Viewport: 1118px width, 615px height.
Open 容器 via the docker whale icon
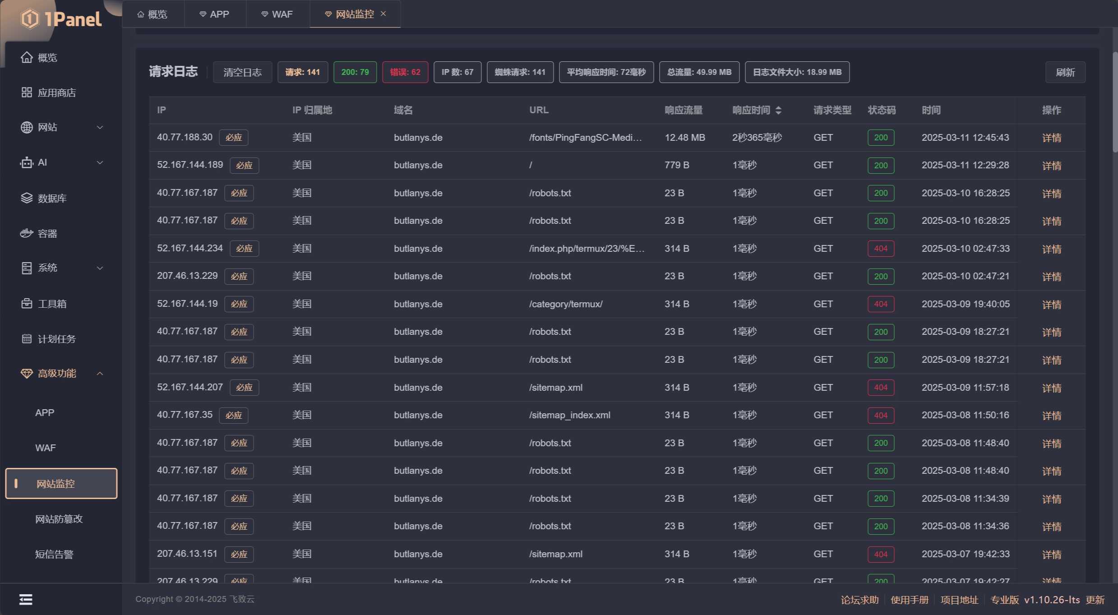click(x=27, y=233)
